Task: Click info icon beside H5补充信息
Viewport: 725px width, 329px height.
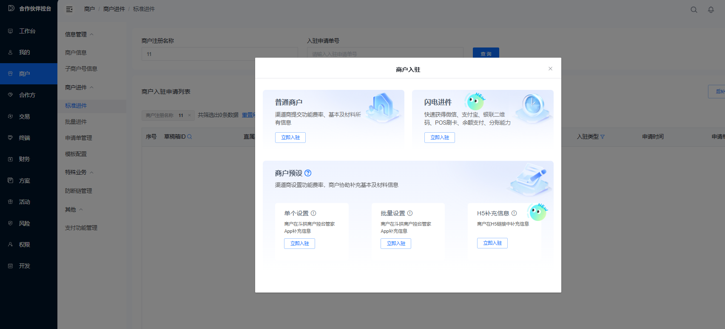Action: (514, 213)
